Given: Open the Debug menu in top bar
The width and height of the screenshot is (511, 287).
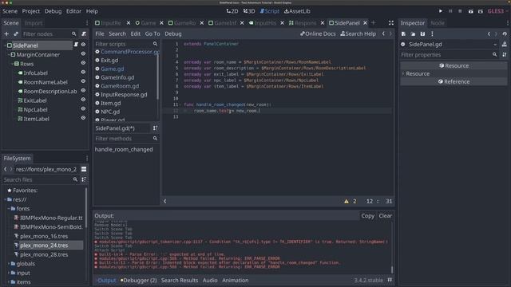Looking at the screenshot, I should pyautogui.click(x=53, y=11).
